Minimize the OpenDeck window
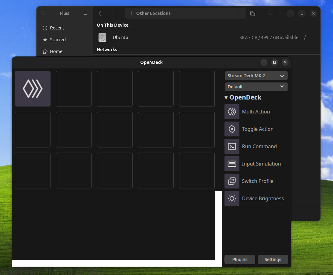This screenshot has width=333, height=275. coord(264,62)
